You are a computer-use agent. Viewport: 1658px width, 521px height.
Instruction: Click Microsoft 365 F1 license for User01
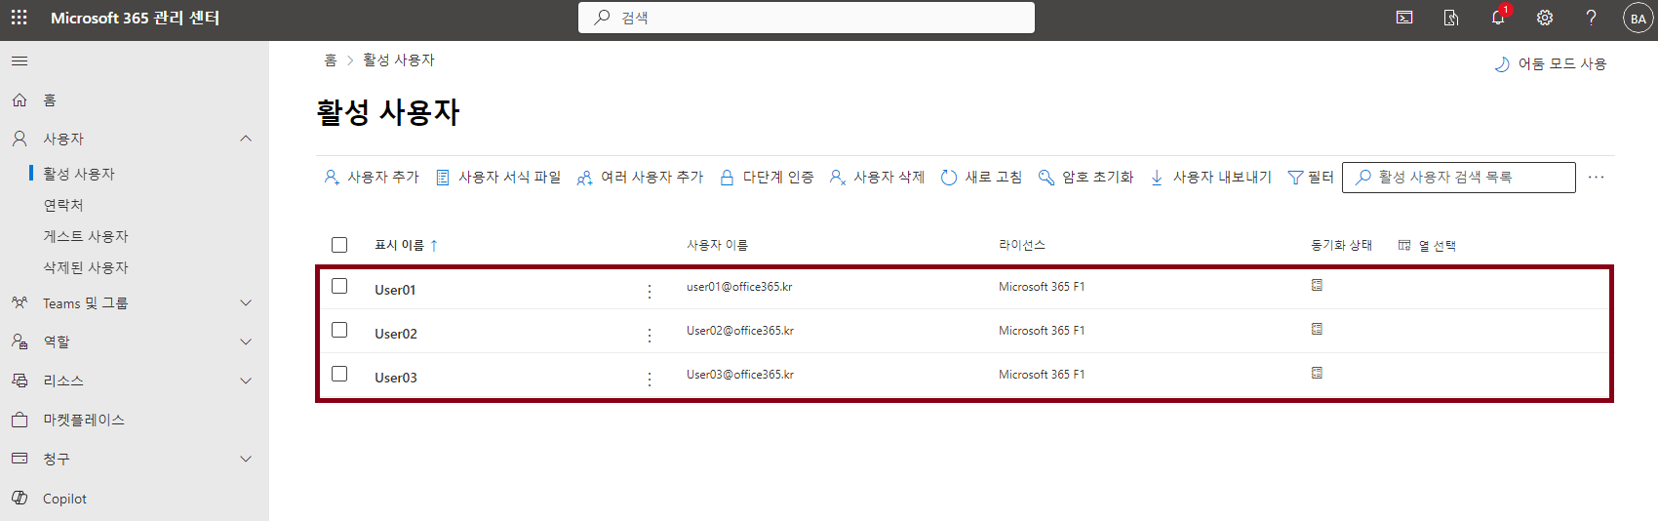[x=1042, y=287]
